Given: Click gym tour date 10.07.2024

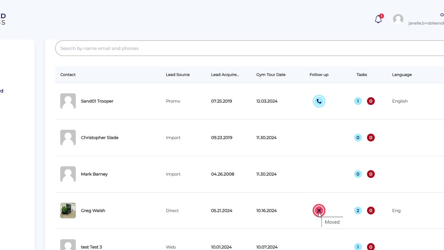Looking at the screenshot, I should 267,247.
